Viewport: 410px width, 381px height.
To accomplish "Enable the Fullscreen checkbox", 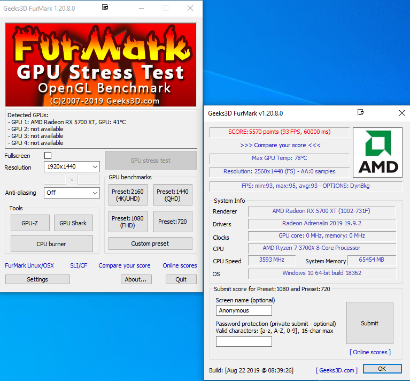I will coord(48,155).
